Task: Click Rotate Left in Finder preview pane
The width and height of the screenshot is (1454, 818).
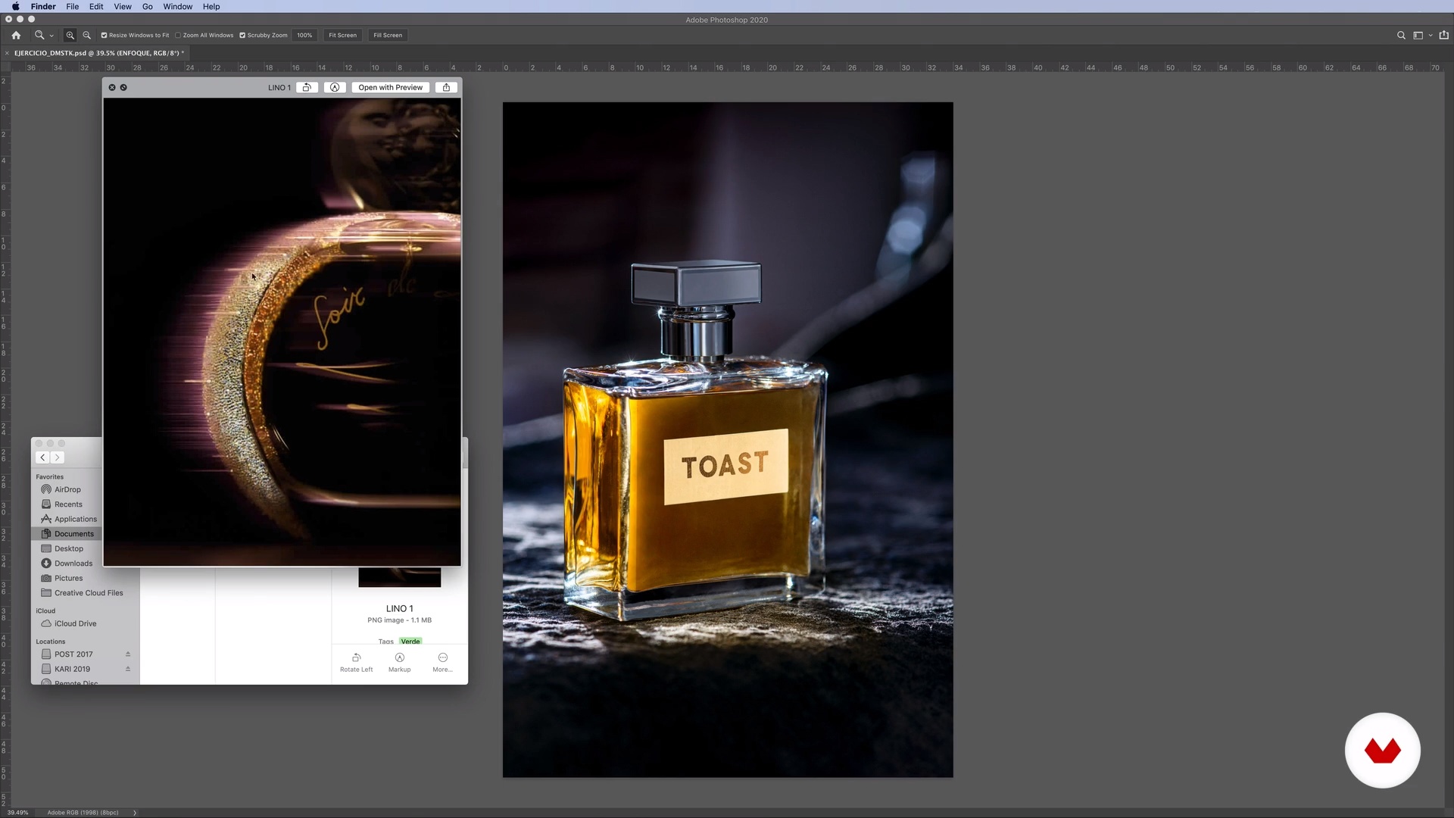Action: point(356,662)
